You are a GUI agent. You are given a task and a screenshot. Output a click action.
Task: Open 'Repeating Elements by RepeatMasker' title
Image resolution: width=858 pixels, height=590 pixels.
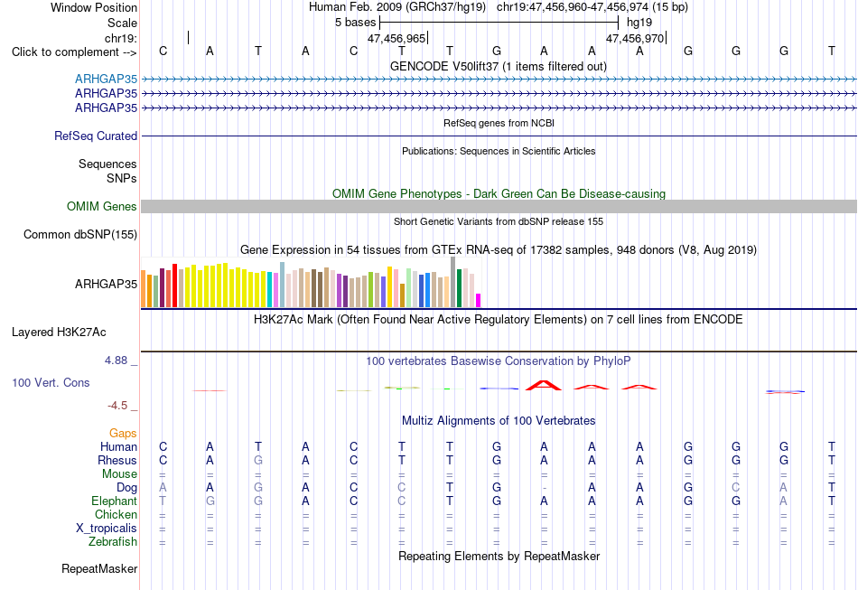coord(499,557)
